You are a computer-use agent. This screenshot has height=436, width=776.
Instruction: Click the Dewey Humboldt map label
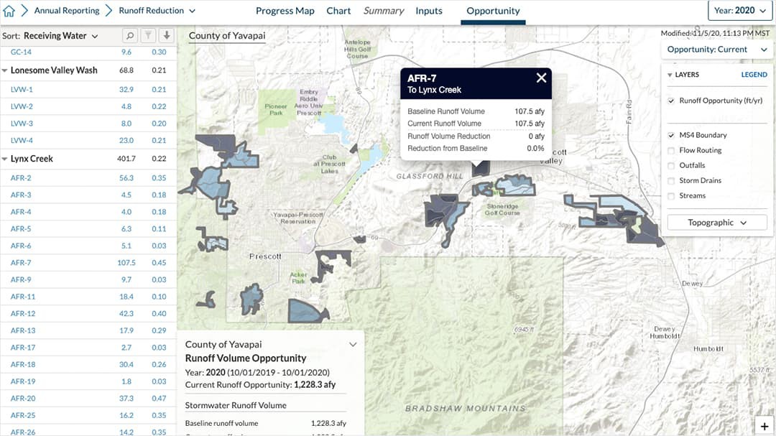[x=665, y=332]
